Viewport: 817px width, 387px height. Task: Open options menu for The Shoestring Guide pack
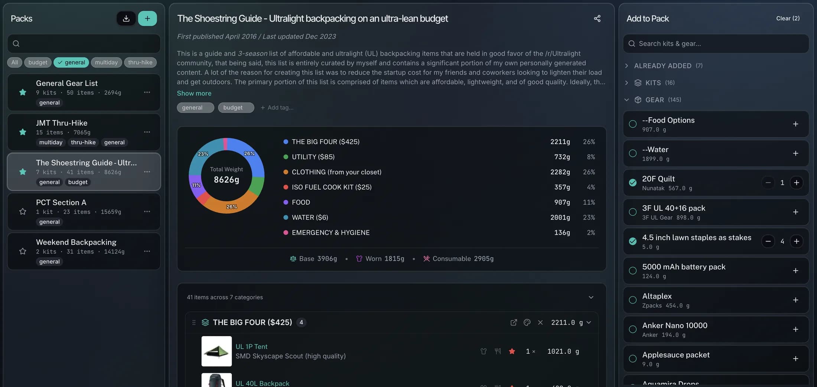pyautogui.click(x=147, y=171)
